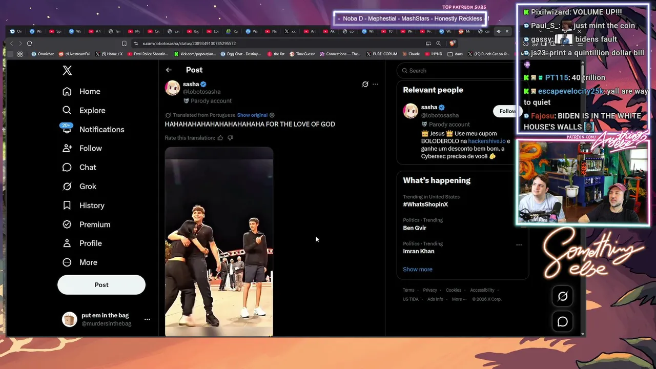Image resolution: width=656 pixels, height=369 pixels.
Task: Play the video in sasha's post
Action: coord(219,242)
